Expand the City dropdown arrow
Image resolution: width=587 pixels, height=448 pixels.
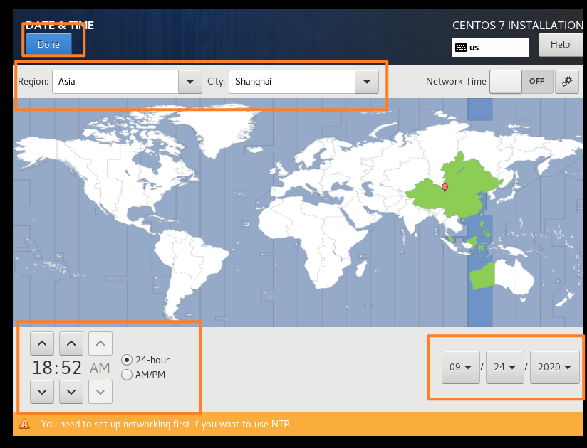point(366,82)
